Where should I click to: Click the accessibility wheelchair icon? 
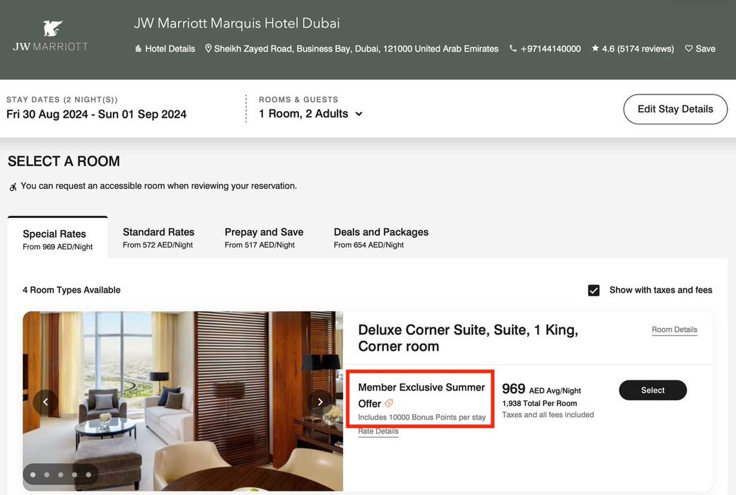(13, 187)
